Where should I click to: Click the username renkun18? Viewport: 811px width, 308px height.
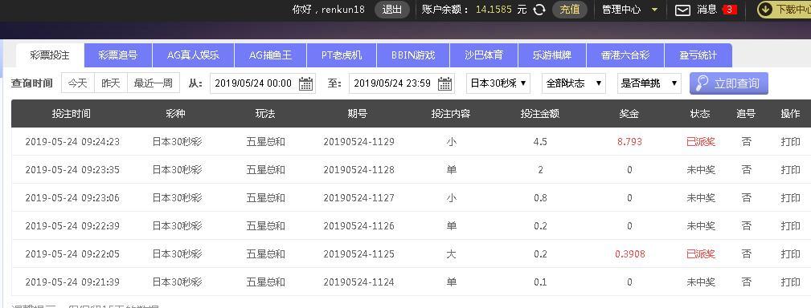pos(343,10)
